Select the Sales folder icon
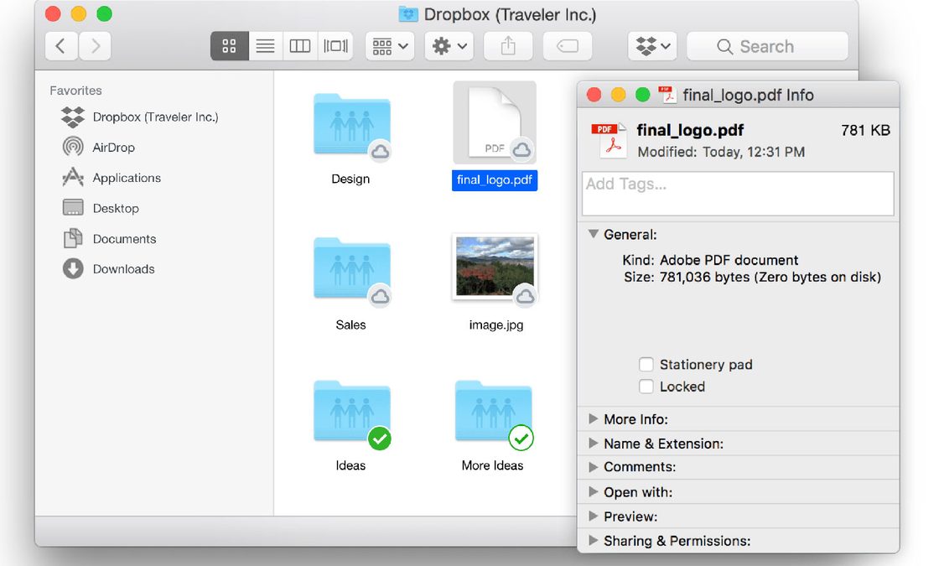 [351, 268]
